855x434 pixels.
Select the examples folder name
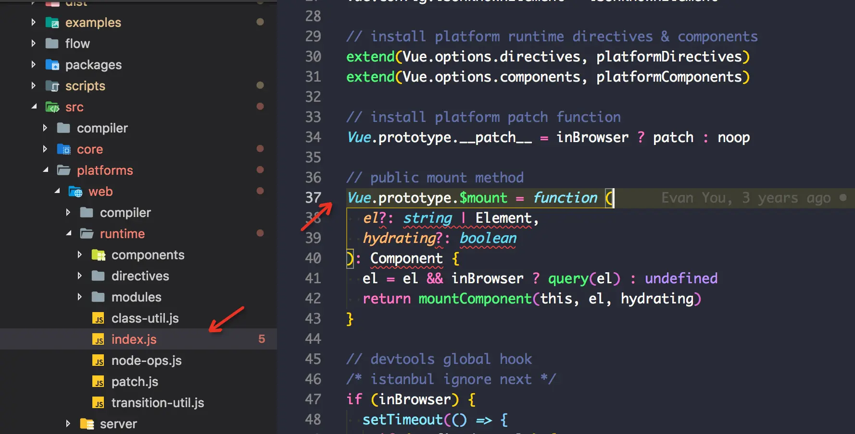(93, 23)
